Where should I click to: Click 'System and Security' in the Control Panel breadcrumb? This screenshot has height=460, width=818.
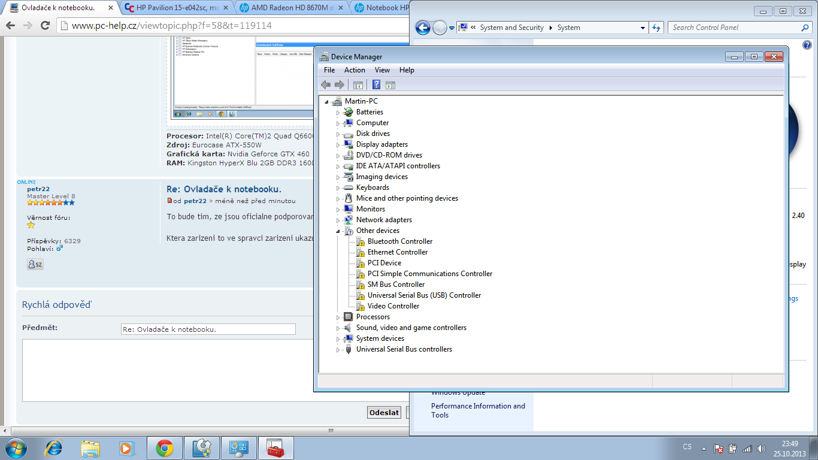[512, 28]
